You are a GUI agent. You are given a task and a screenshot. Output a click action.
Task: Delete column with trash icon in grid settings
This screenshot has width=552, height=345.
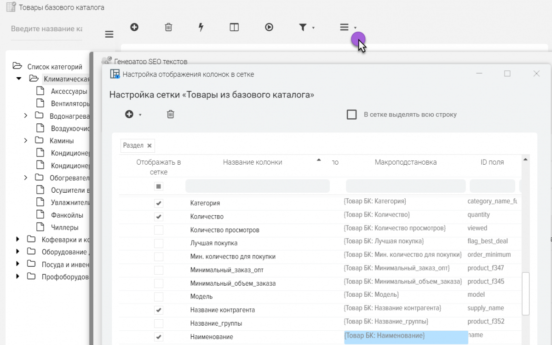pos(170,115)
